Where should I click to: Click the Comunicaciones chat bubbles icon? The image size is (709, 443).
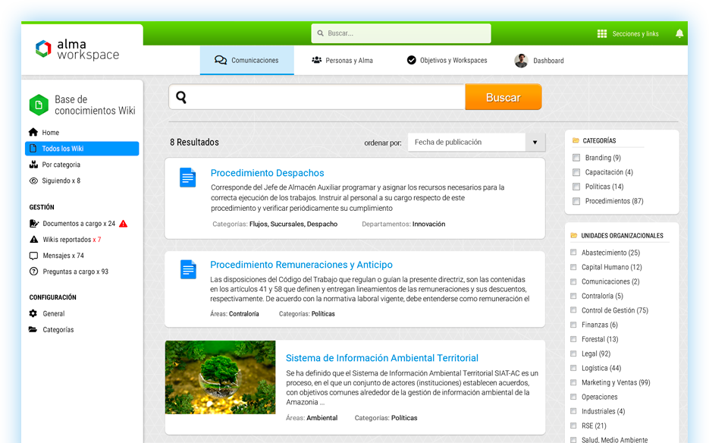click(220, 60)
